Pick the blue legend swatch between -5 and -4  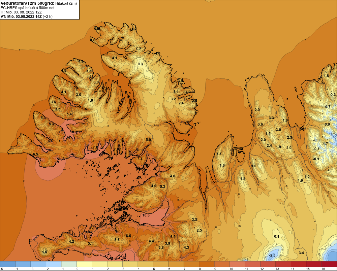pyautogui.click(x=8, y=264)
